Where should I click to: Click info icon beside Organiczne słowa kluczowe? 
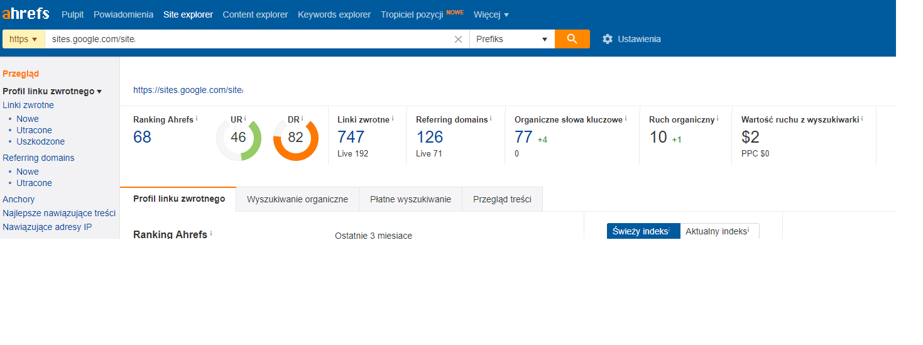pos(626,118)
